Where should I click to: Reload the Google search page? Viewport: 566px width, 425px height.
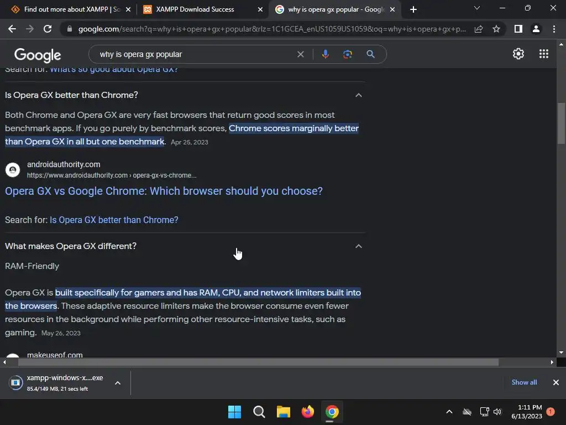coord(48,29)
